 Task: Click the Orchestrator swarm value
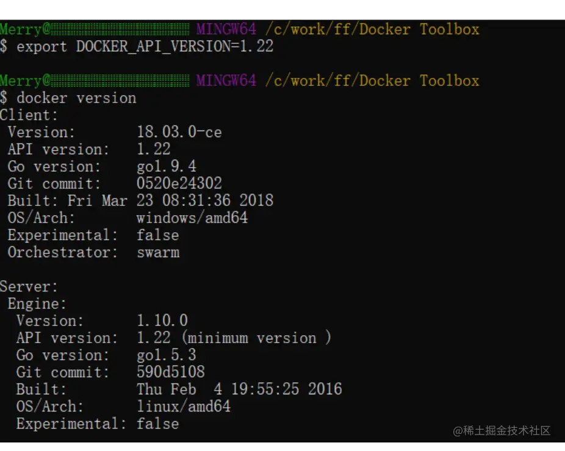158,252
